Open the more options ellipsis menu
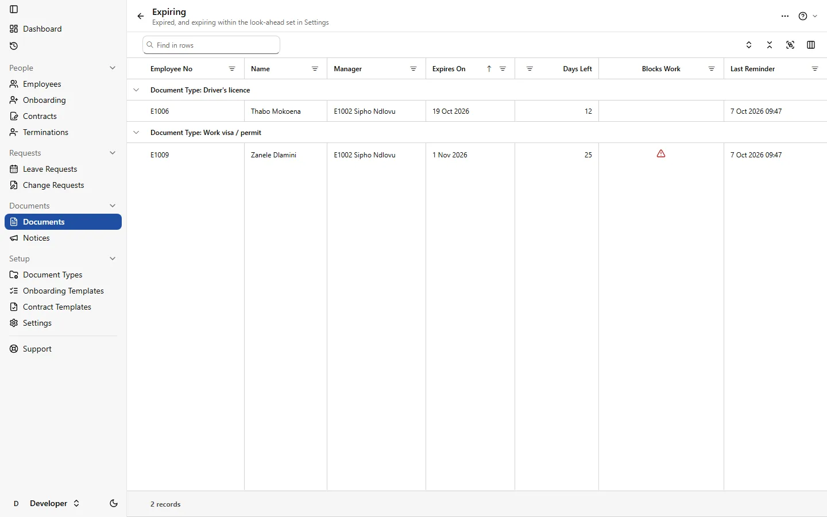The image size is (827, 517). pyautogui.click(x=785, y=16)
